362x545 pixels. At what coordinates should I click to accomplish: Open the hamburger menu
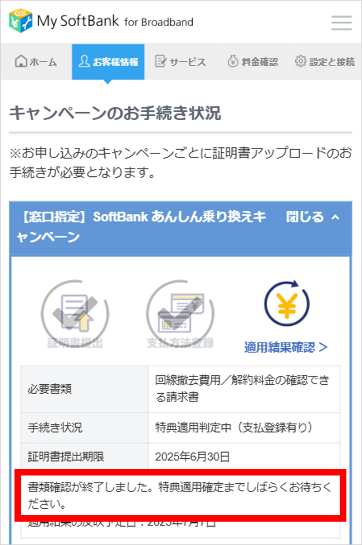[341, 23]
